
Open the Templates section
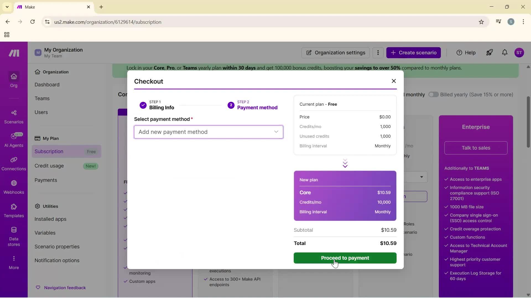14,211
